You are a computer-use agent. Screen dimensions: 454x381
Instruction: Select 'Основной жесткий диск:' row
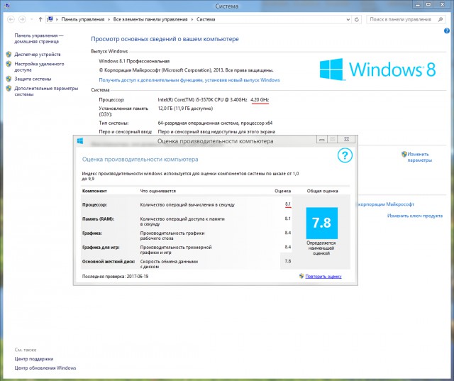187,263
